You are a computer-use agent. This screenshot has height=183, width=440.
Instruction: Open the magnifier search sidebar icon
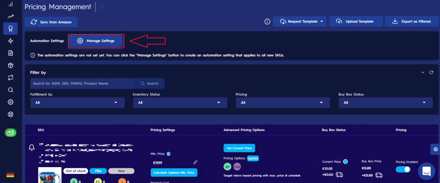point(11,90)
